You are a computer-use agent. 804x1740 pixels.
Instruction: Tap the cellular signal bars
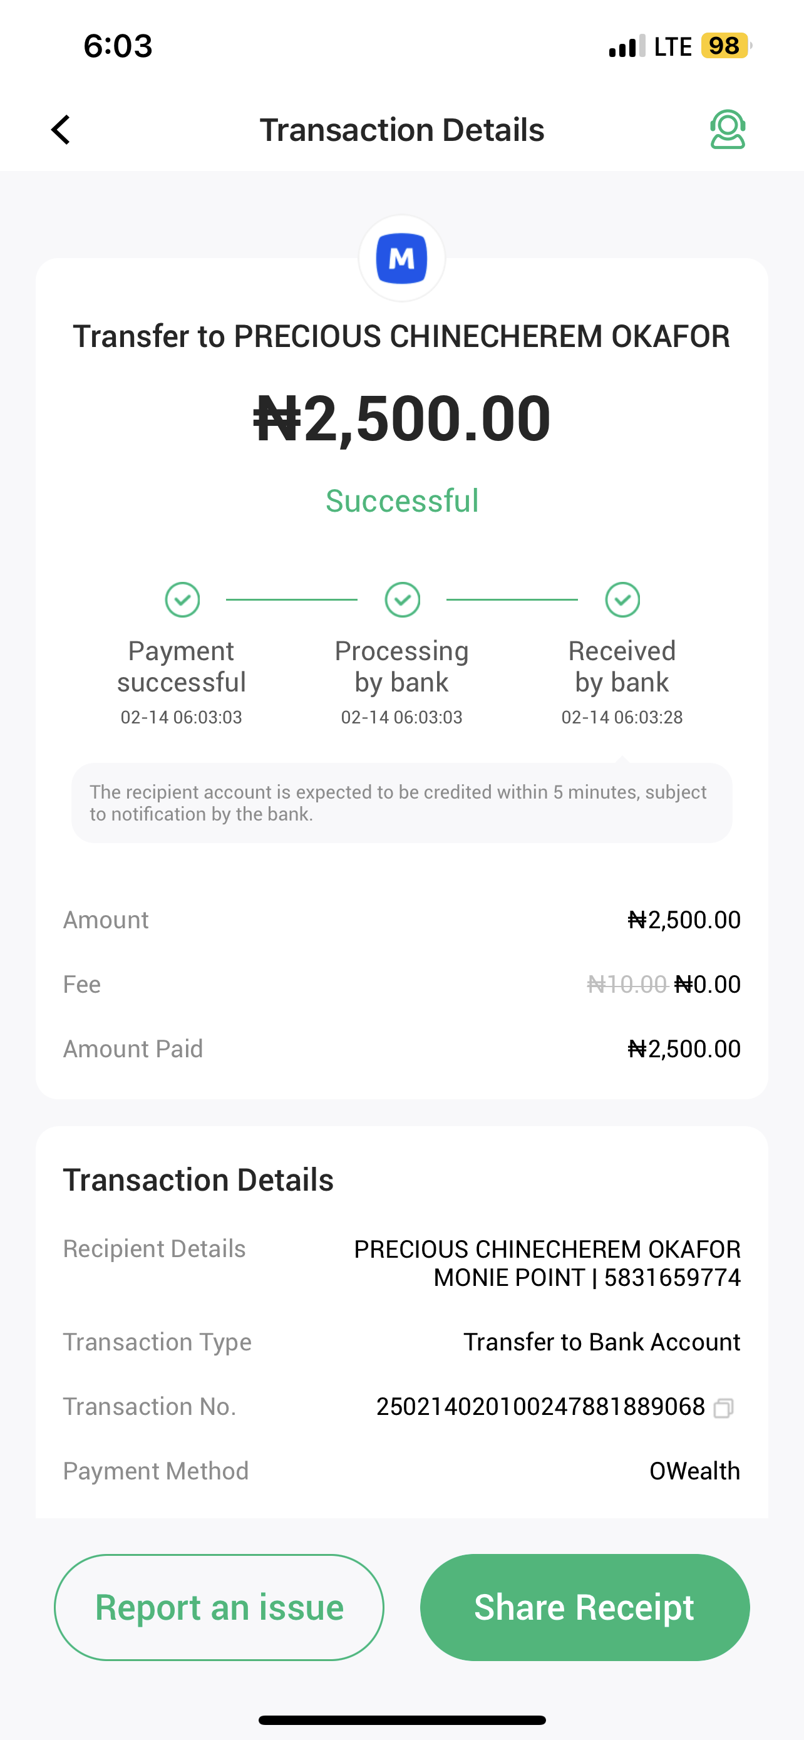pos(626,46)
